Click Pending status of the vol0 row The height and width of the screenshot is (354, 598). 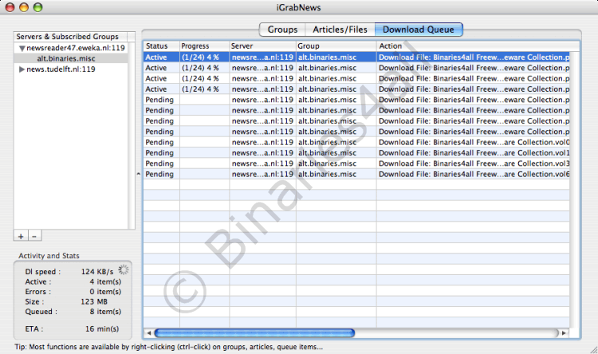click(159, 142)
